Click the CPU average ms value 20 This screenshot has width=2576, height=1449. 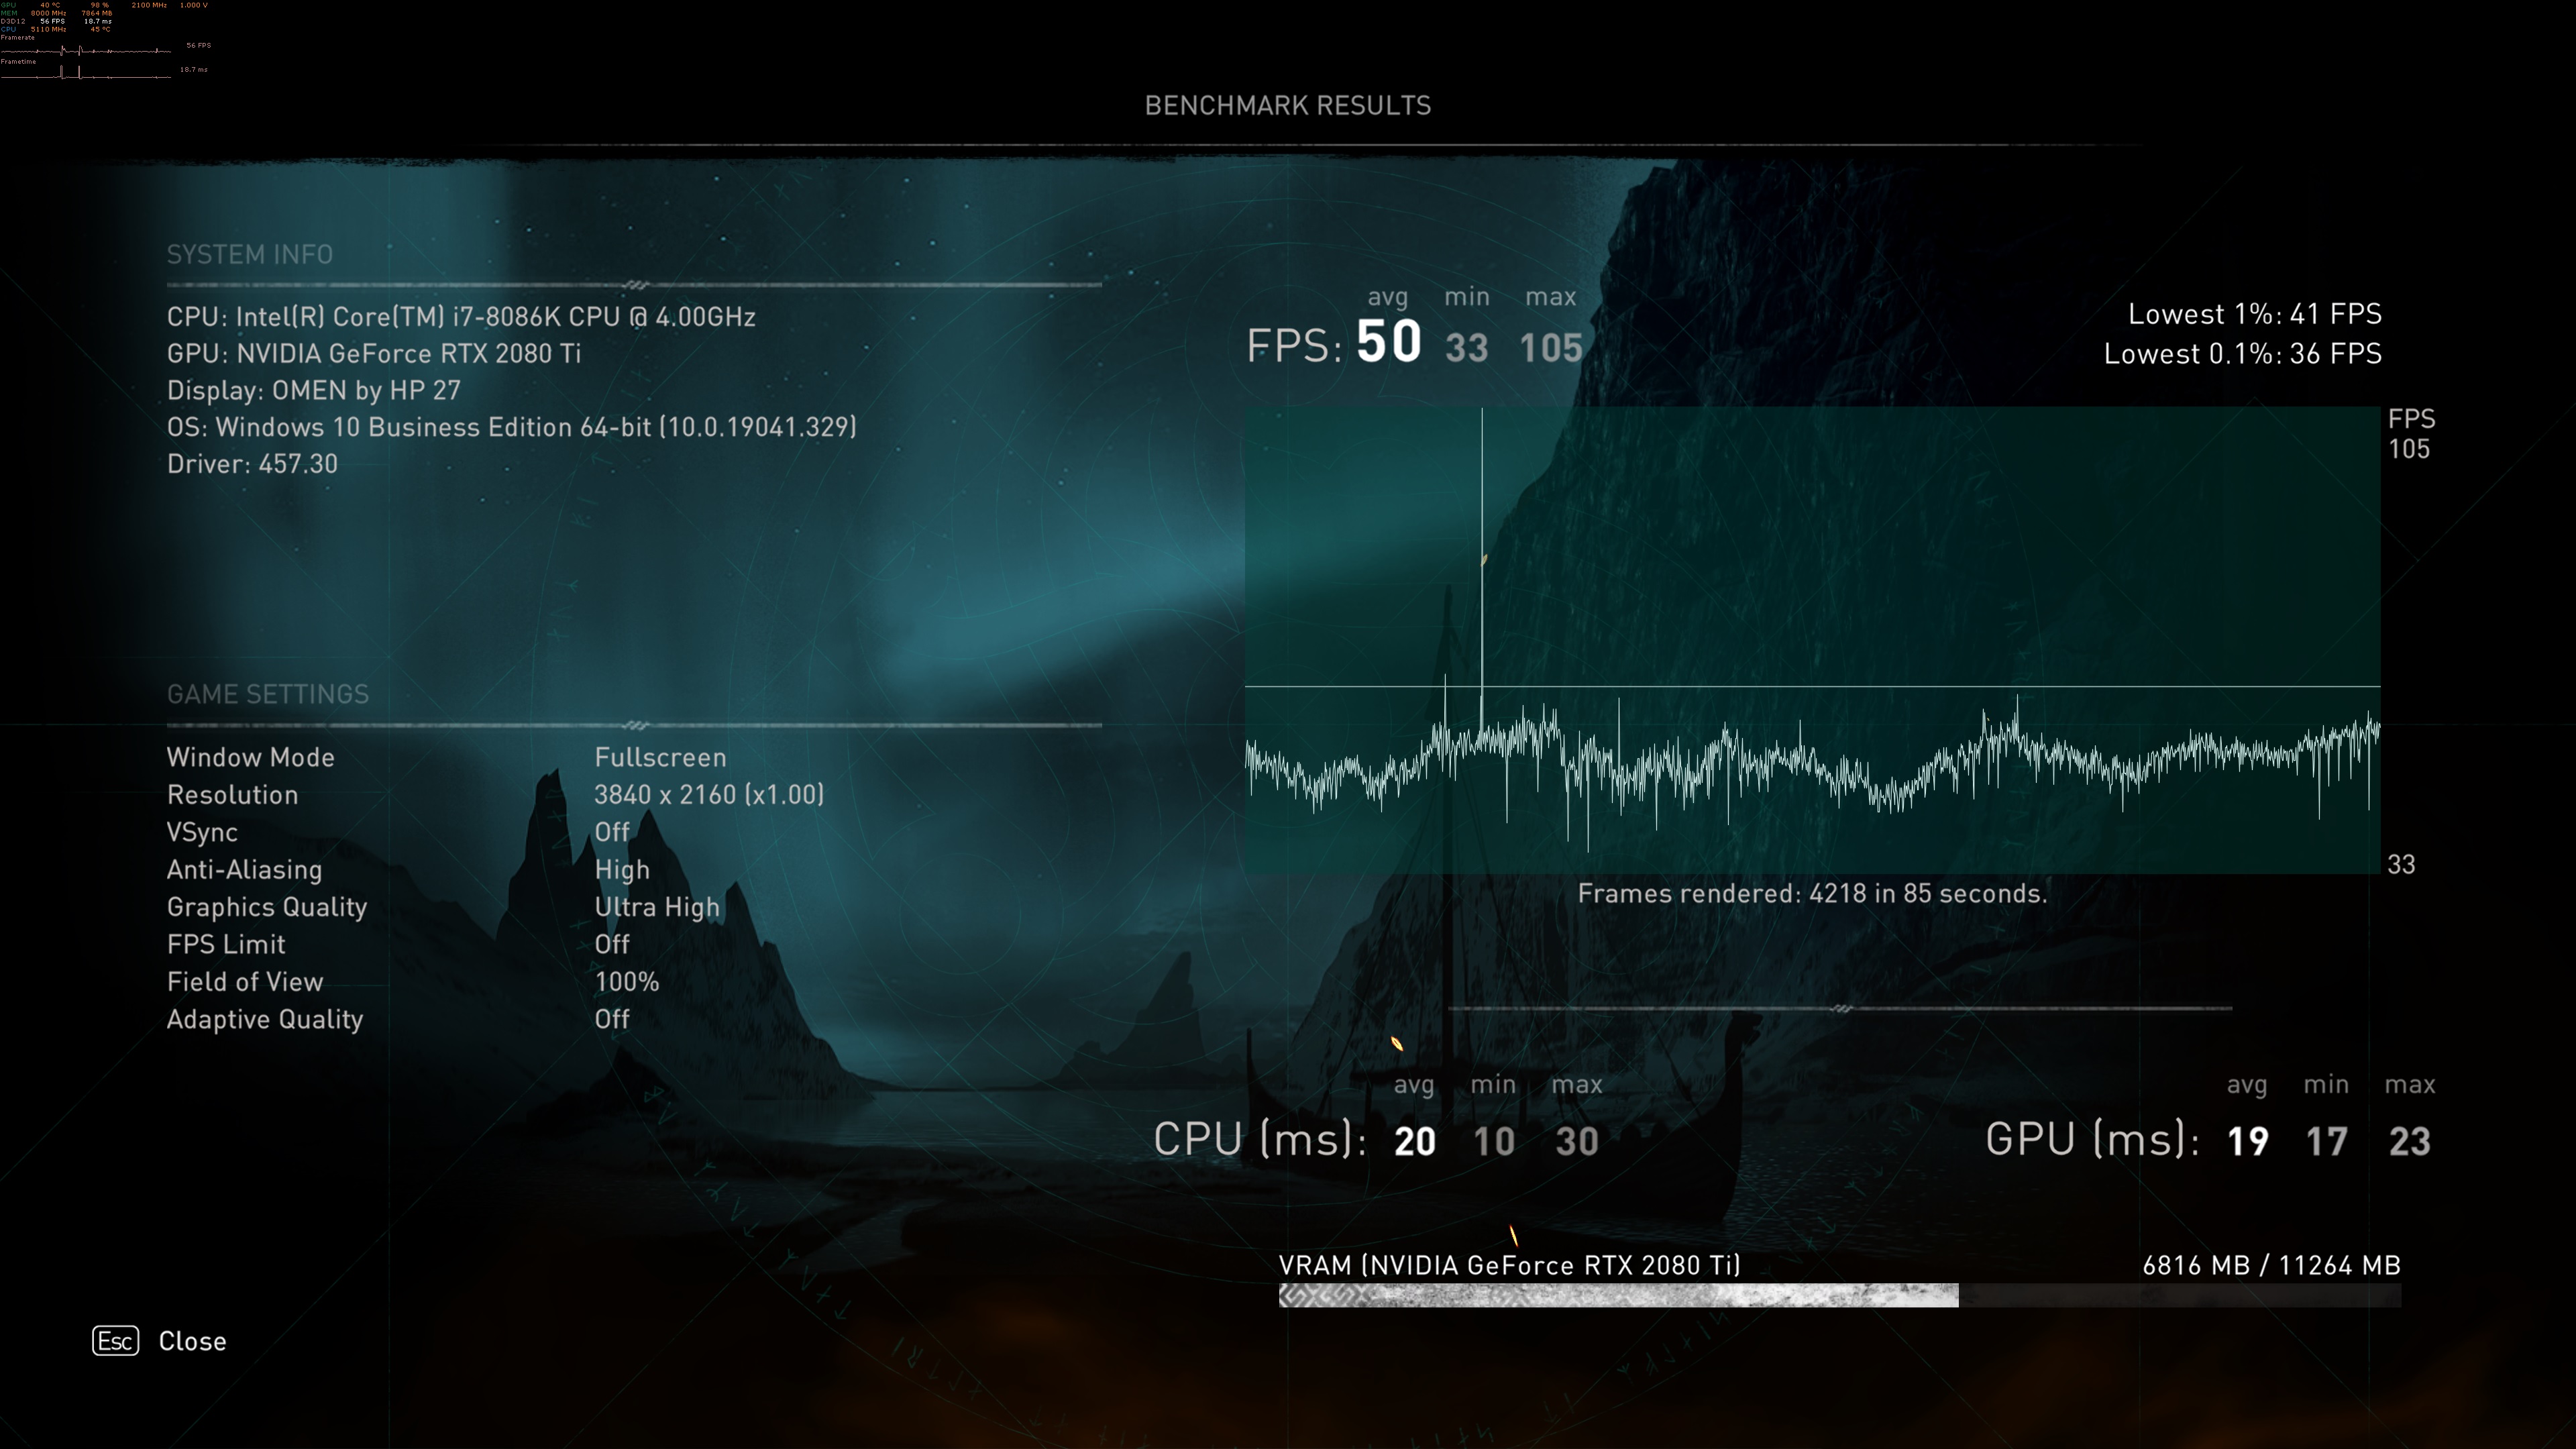[x=1414, y=1141]
